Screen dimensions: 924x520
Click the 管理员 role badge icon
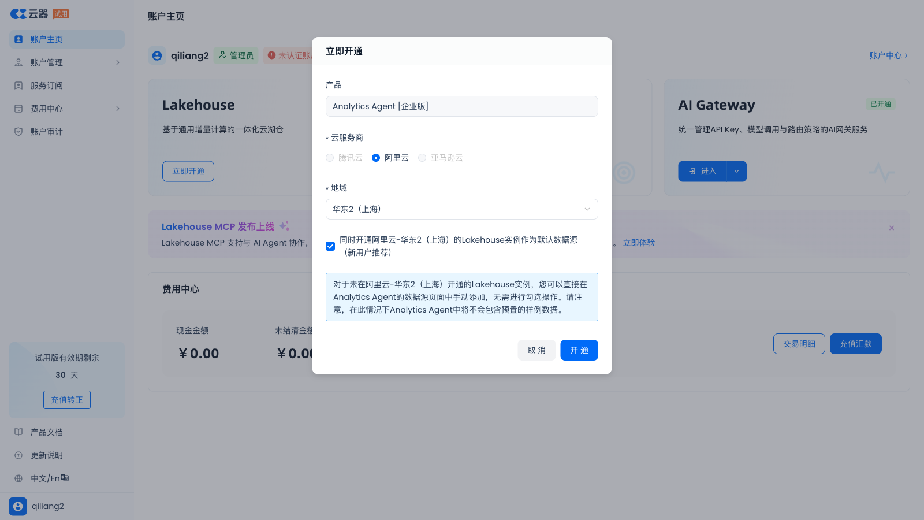click(222, 55)
